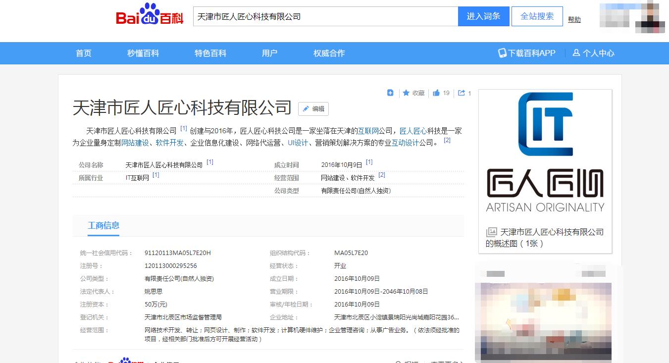Select organization code MA05L7E20

pos(351,253)
